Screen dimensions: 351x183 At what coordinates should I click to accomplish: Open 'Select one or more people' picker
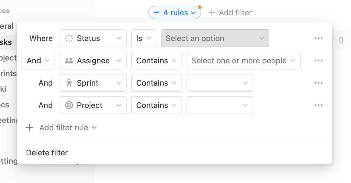pyautogui.click(x=243, y=61)
